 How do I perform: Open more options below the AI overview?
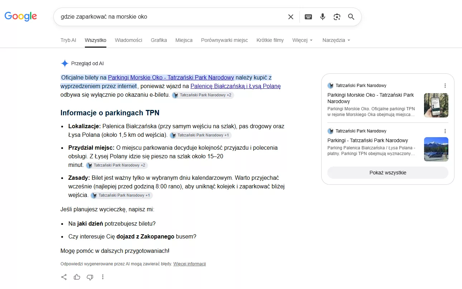(x=103, y=277)
